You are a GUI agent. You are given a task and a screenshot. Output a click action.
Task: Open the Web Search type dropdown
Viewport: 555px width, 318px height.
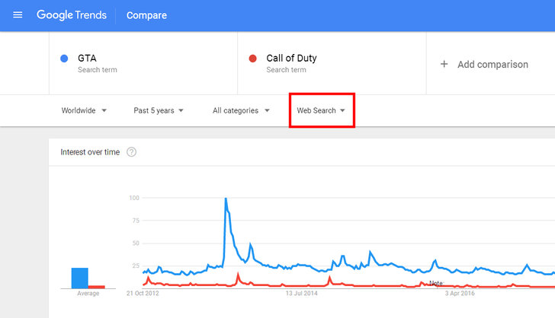click(321, 110)
